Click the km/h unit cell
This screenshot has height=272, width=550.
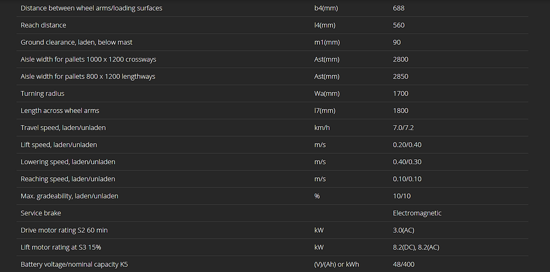(322, 128)
